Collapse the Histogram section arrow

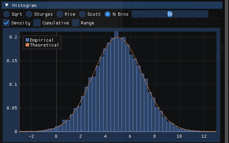7,5
